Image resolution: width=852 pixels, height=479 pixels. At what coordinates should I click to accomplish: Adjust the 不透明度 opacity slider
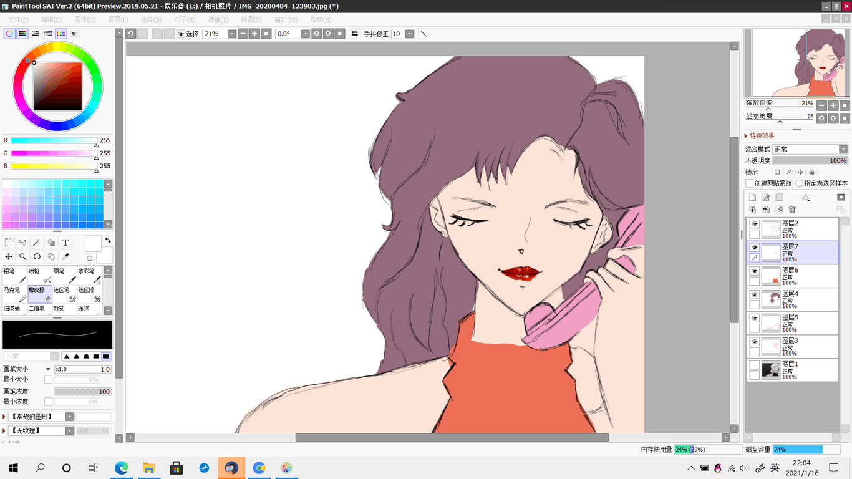(x=810, y=161)
